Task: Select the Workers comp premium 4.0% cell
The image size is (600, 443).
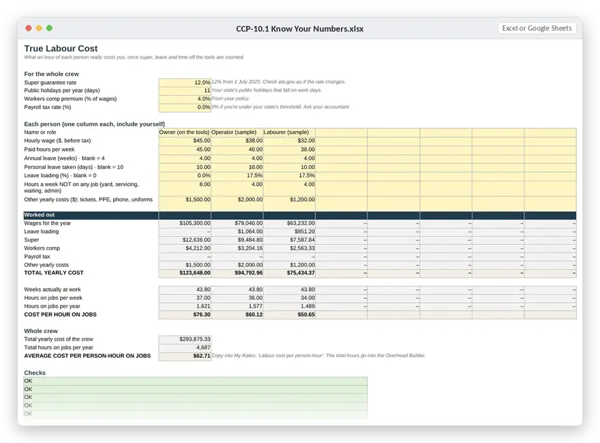Action: click(185, 99)
